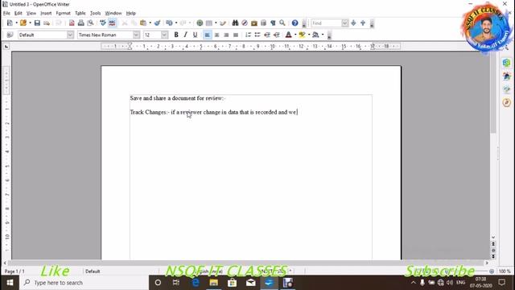Toggle numbering list icon

pos(248,35)
